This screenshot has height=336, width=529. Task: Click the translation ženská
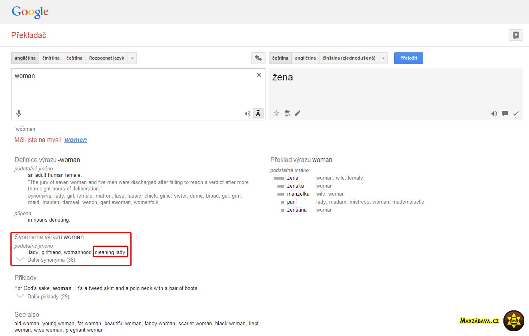coord(295,186)
